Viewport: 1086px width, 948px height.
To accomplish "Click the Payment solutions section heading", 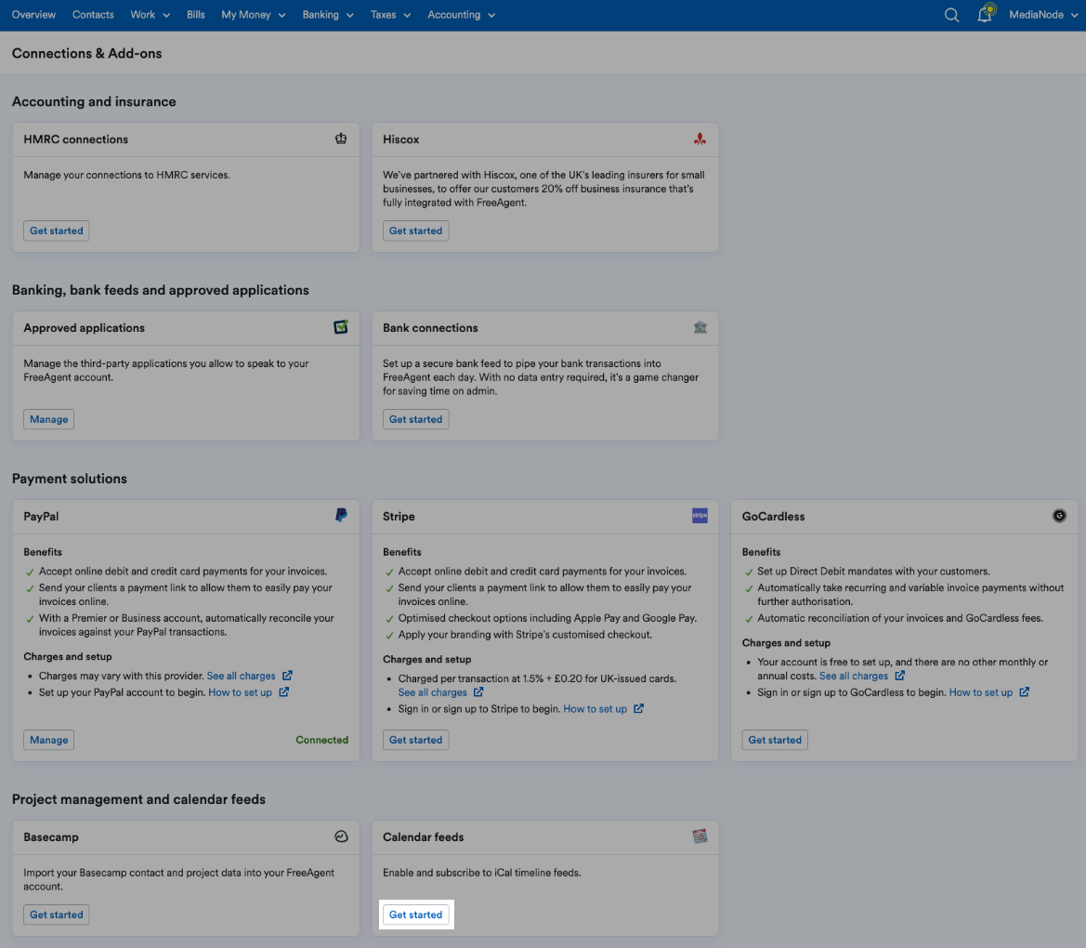I will pyautogui.click(x=70, y=478).
